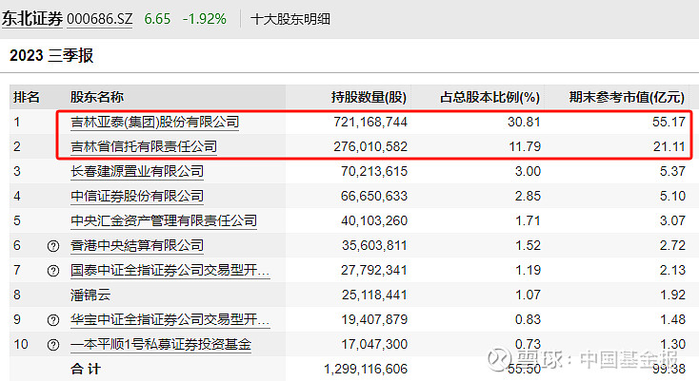Open shareholder 吉林省信托有限责任公司

[144, 146]
